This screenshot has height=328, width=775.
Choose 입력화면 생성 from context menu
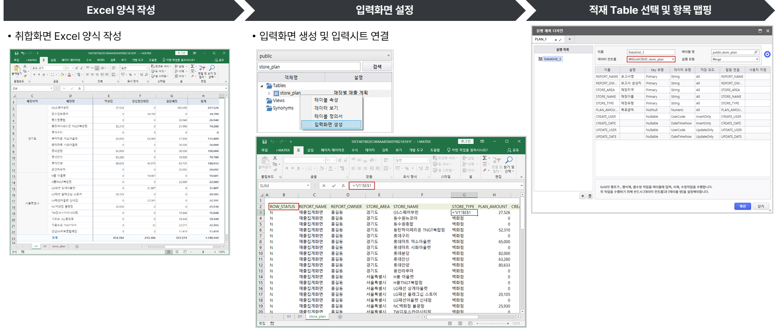click(332, 124)
